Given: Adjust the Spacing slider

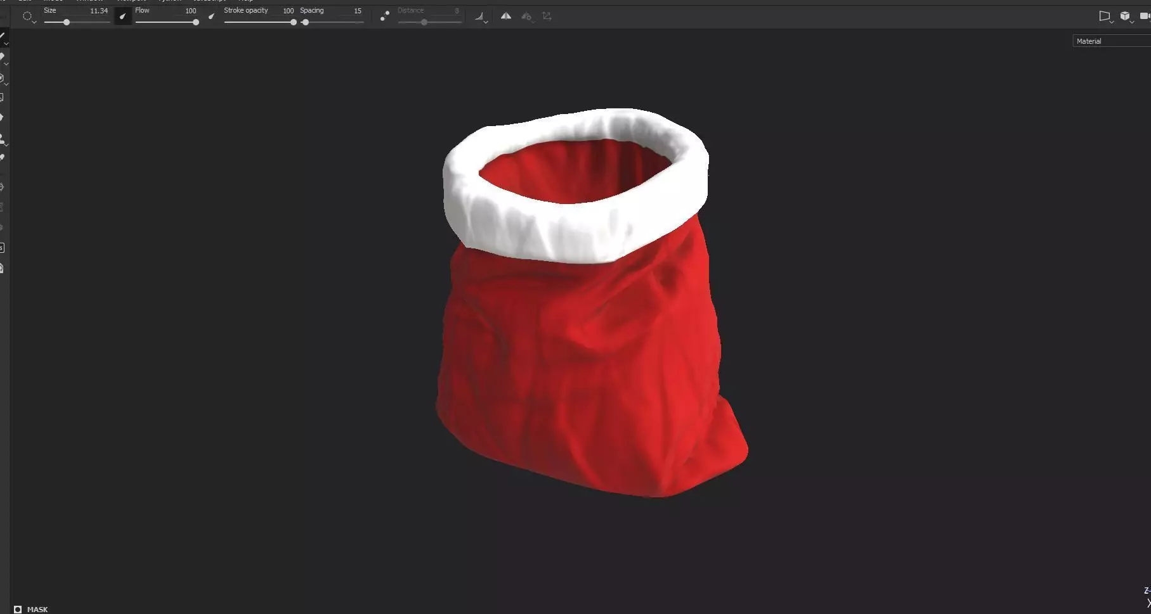Looking at the screenshot, I should (x=332, y=22).
